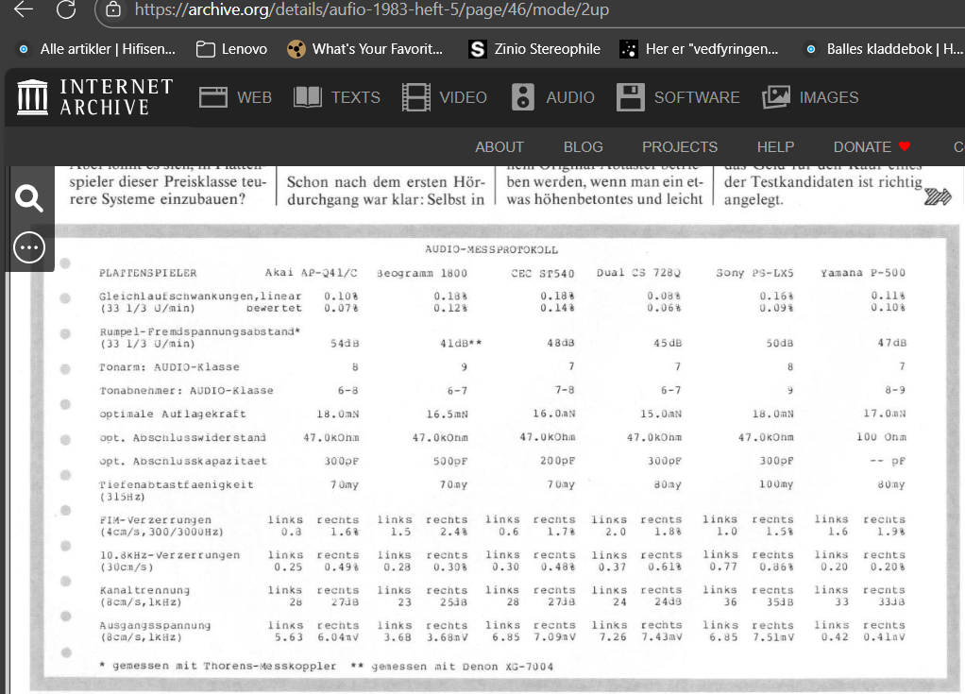This screenshot has width=965, height=694.
Task: Open the Lenovo bookmarks folder
Action: tap(231, 48)
